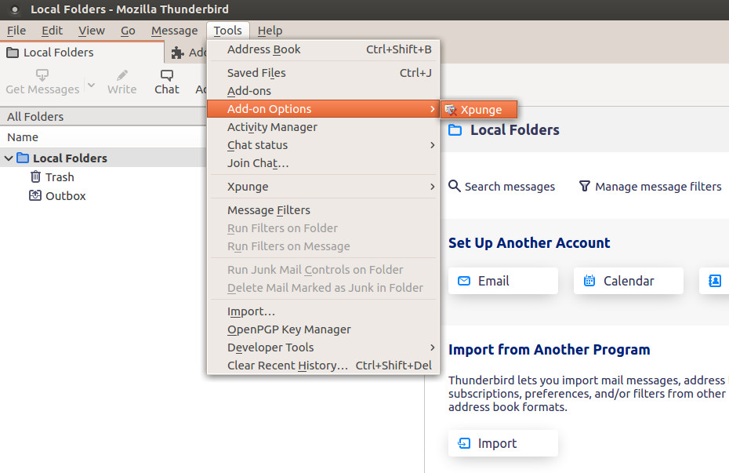
Task: Click the Calendar setup button
Action: pyautogui.click(x=629, y=281)
